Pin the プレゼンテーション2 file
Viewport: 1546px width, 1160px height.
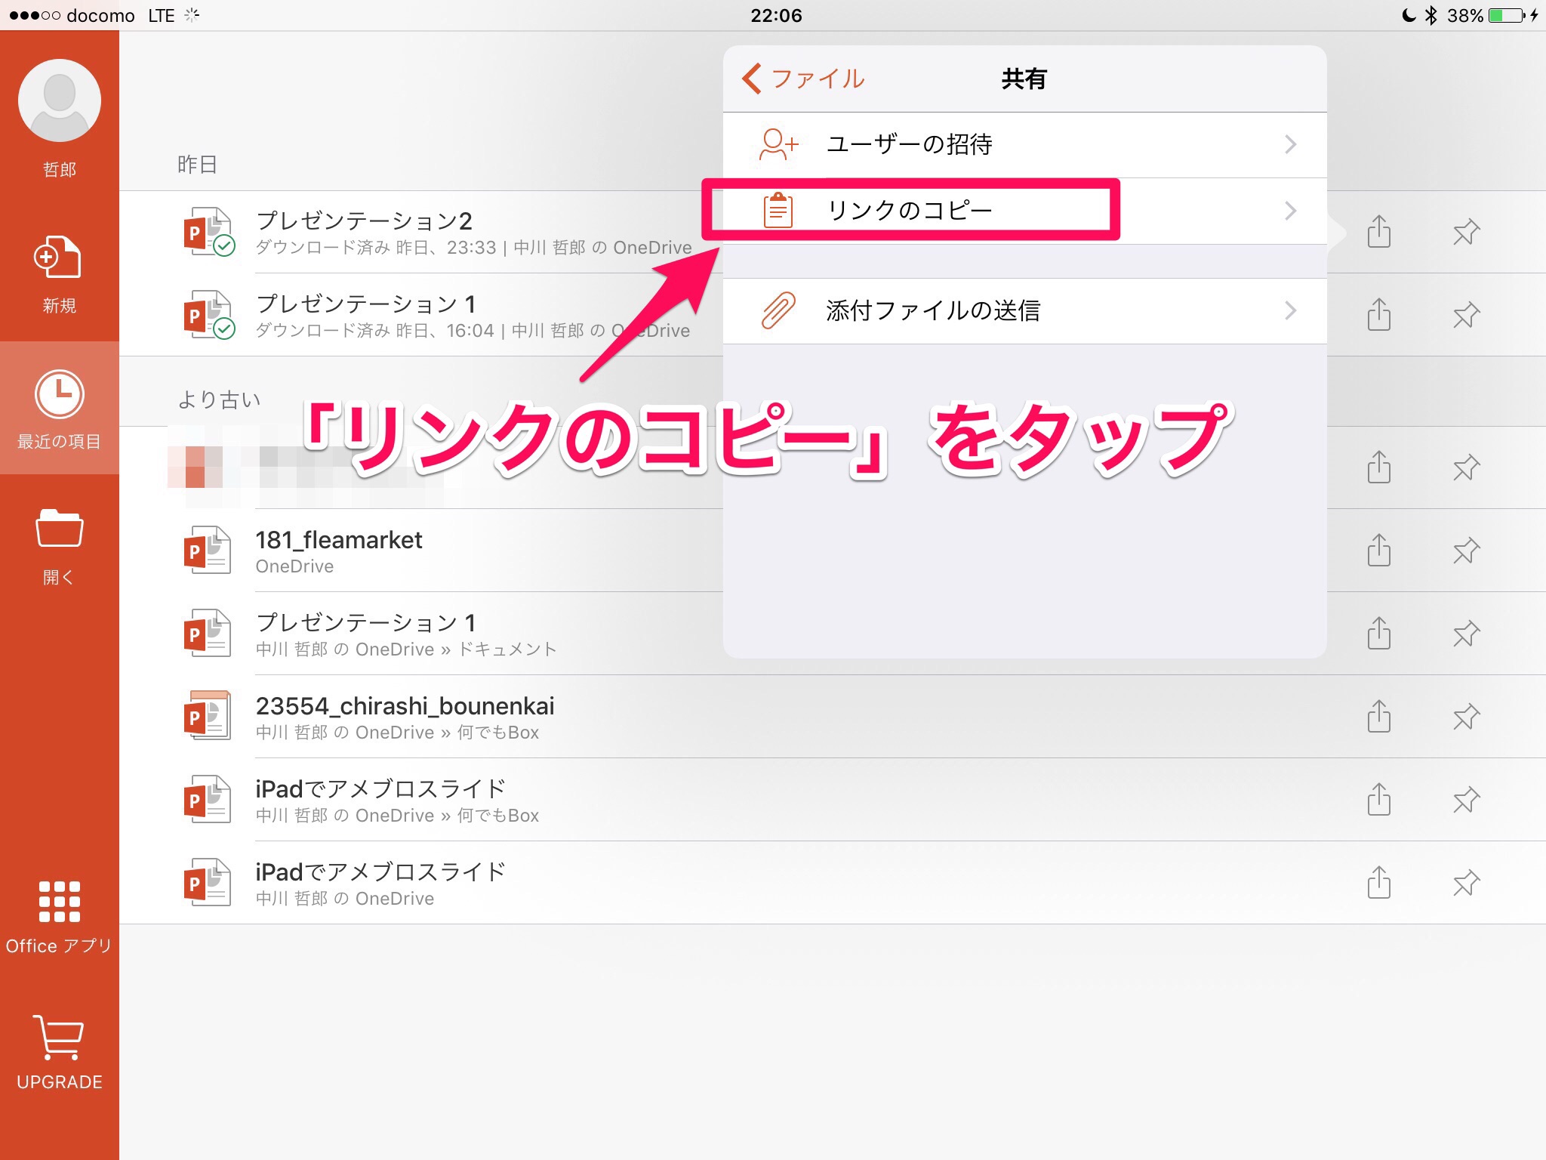[x=1466, y=232]
